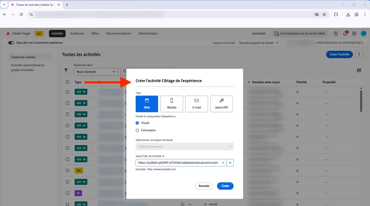Click the Propriété column header
The width and height of the screenshot is (370, 206).
329,82
